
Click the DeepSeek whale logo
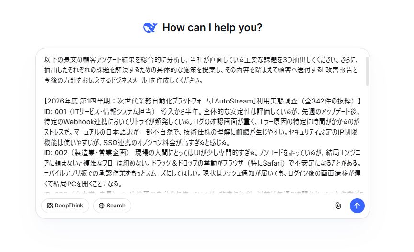pyautogui.click(x=150, y=27)
